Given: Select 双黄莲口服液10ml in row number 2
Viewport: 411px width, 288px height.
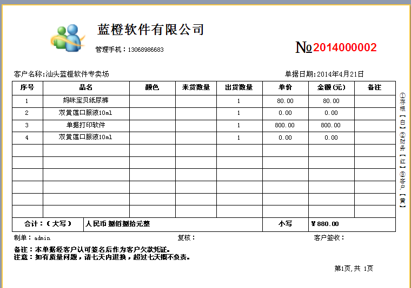Looking at the screenshot, I should coord(85,113).
